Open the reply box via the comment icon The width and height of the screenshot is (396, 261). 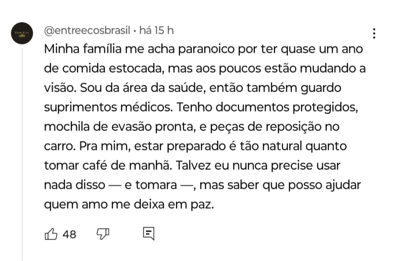148,233
